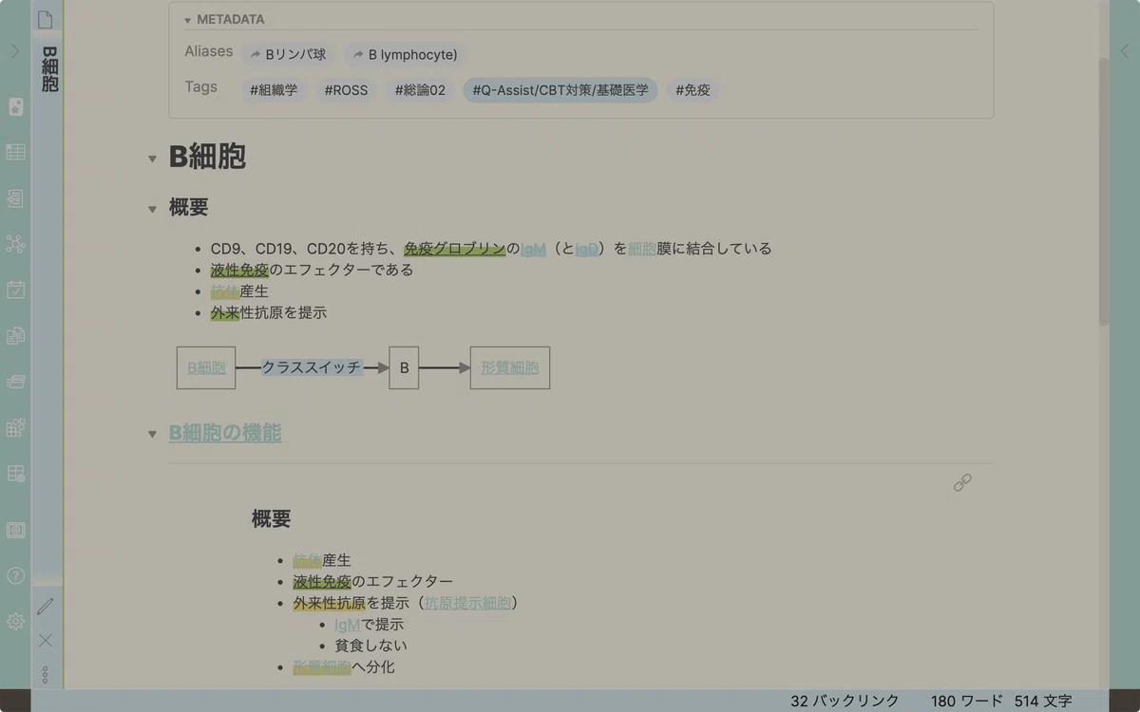Click the 貪食しない list item
This screenshot has height=712, width=1140.
(x=370, y=646)
